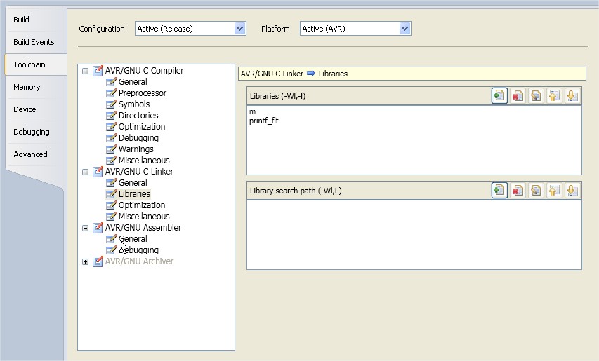Select Libraries under C Linker
The width and height of the screenshot is (599, 361).
pos(134,194)
